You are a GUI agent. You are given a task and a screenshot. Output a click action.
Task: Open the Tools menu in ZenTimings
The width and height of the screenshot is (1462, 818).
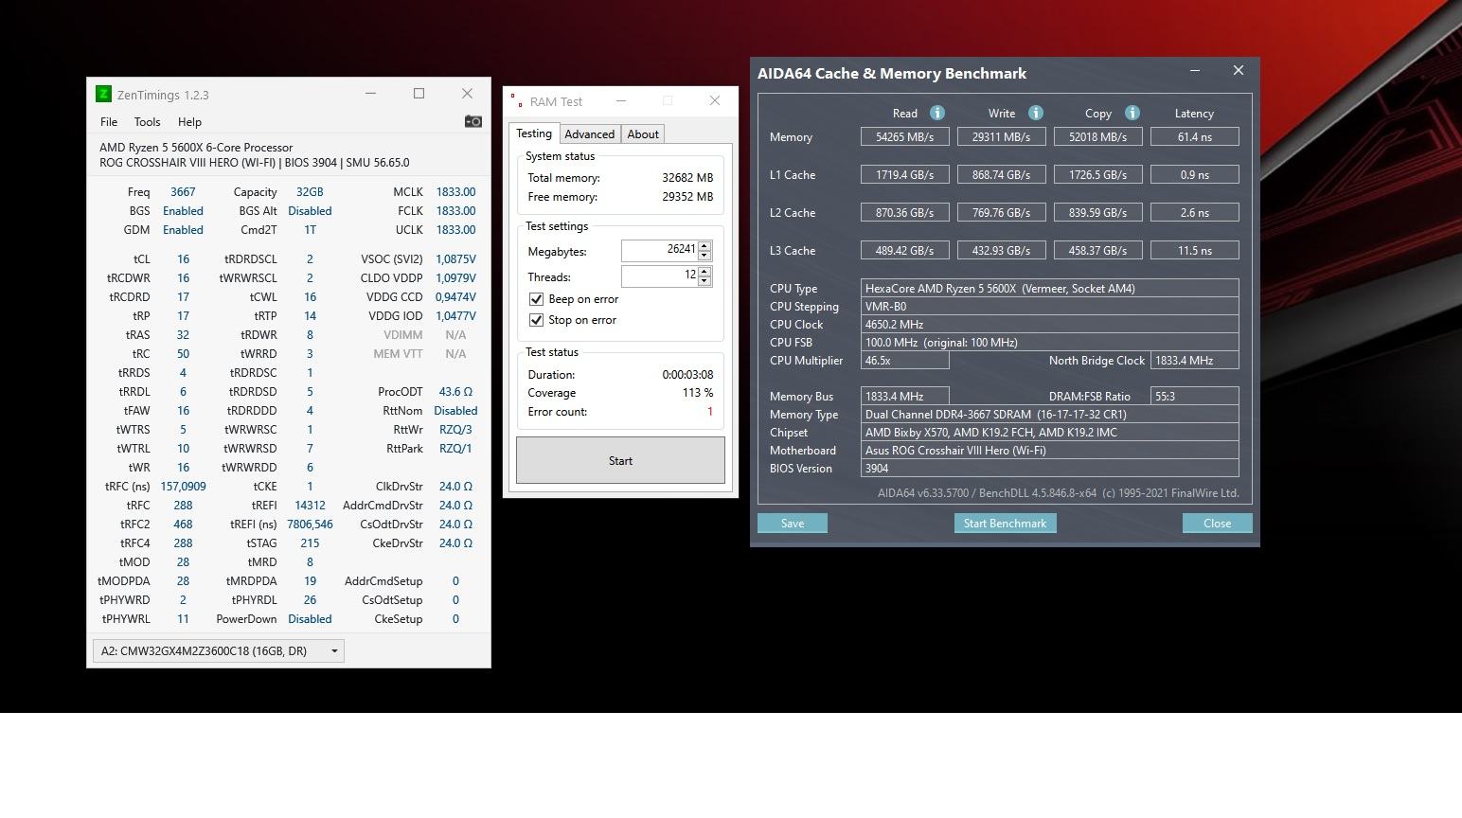147,121
